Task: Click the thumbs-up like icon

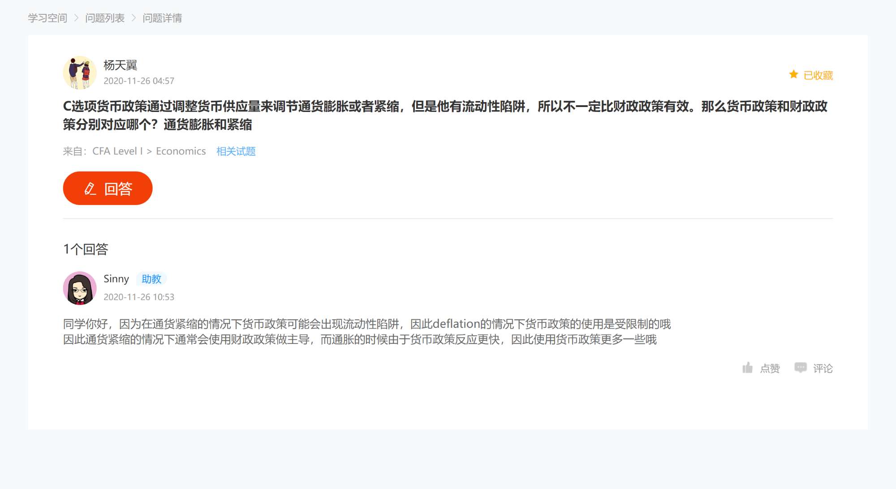Action: coord(747,368)
